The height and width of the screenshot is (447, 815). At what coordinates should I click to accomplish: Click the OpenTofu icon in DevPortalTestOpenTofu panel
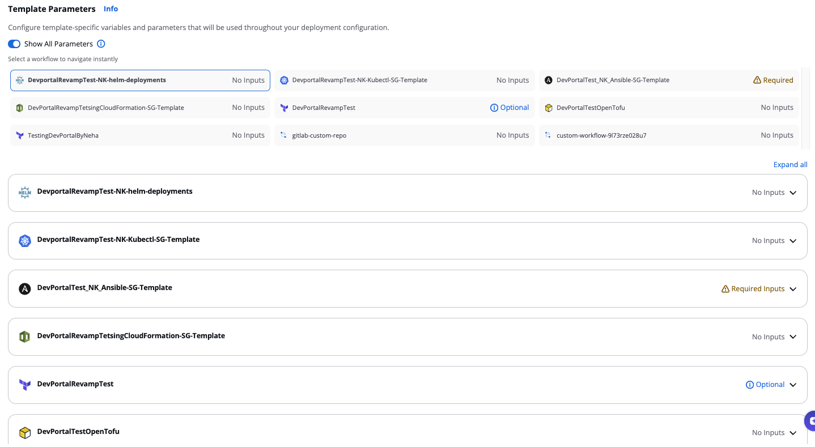pyautogui.click(x=24, y=433)
